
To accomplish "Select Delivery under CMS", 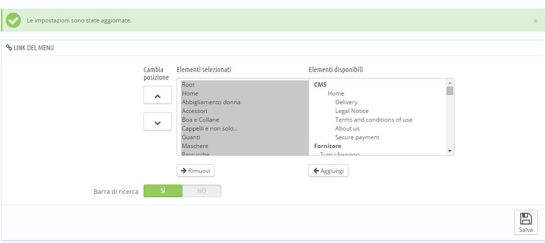I will point(346,102).
